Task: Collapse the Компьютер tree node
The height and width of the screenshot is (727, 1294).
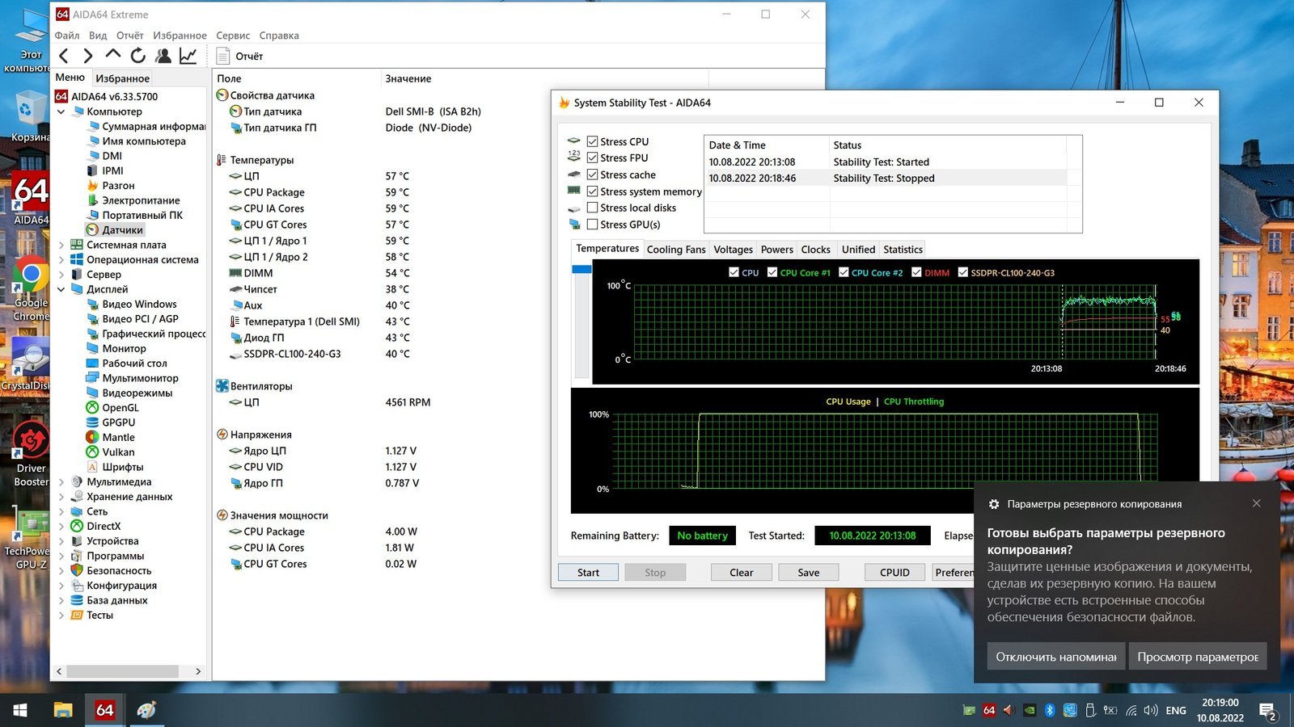Action: tap(61, 112)
